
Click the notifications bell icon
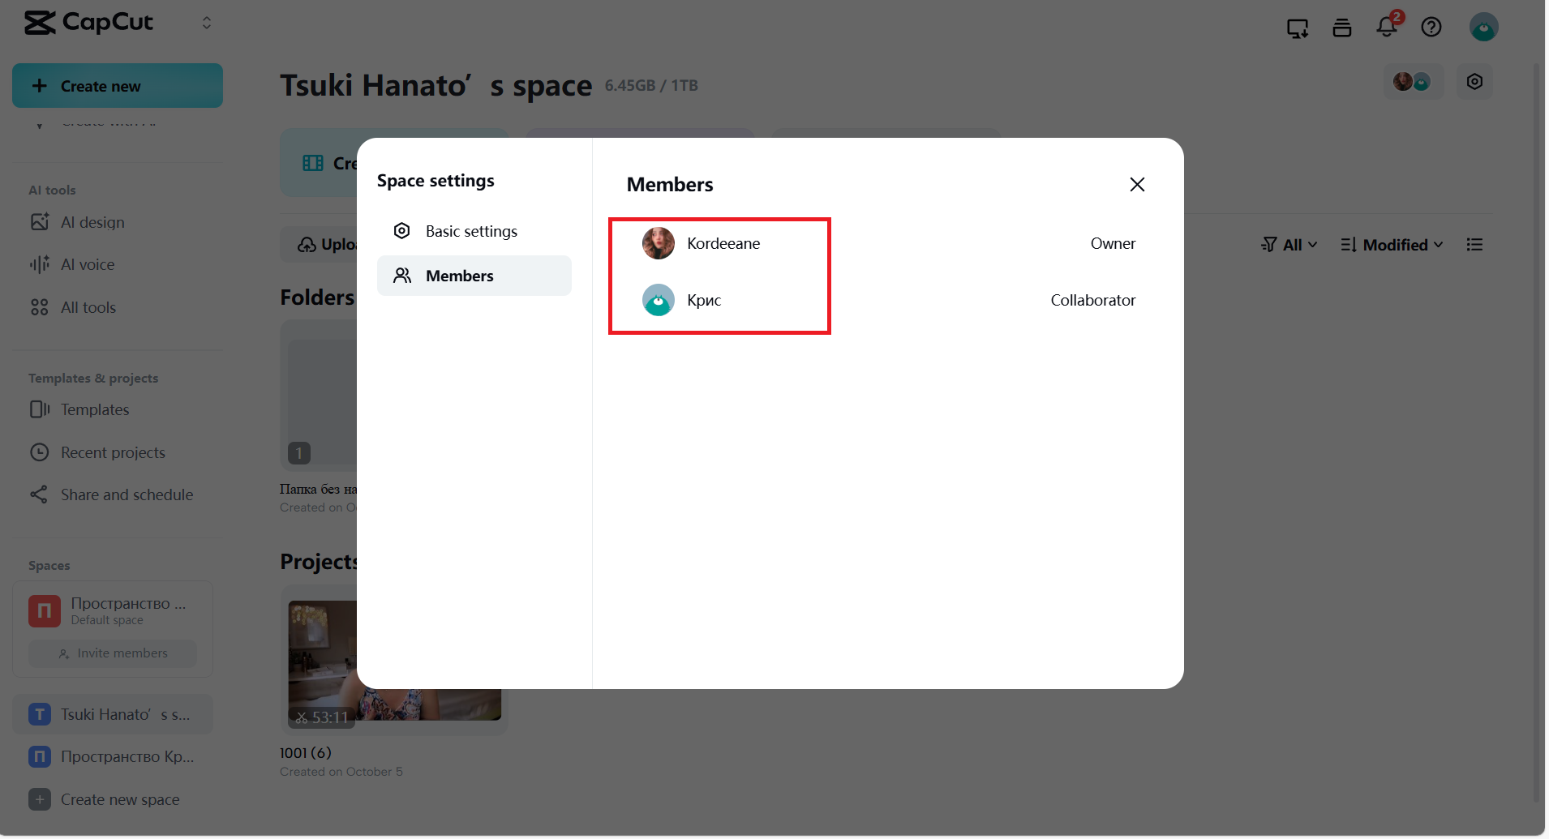[1387, 28]
